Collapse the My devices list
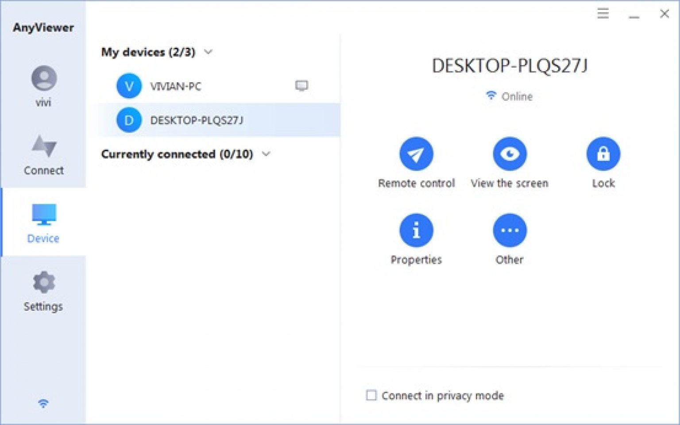 click(208, 52)
